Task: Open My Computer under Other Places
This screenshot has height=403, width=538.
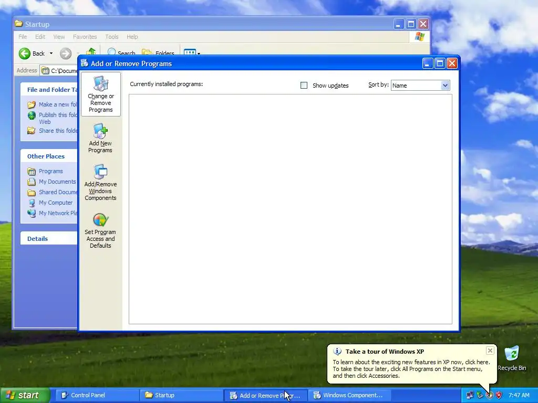Action: (x=50, y=203)
